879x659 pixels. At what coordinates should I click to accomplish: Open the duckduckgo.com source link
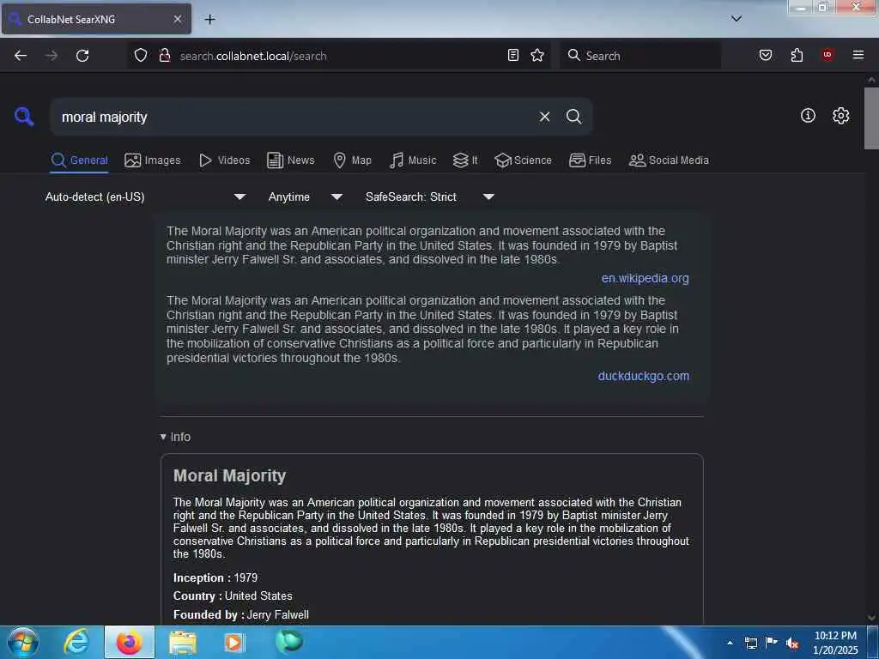pos(644,376)
